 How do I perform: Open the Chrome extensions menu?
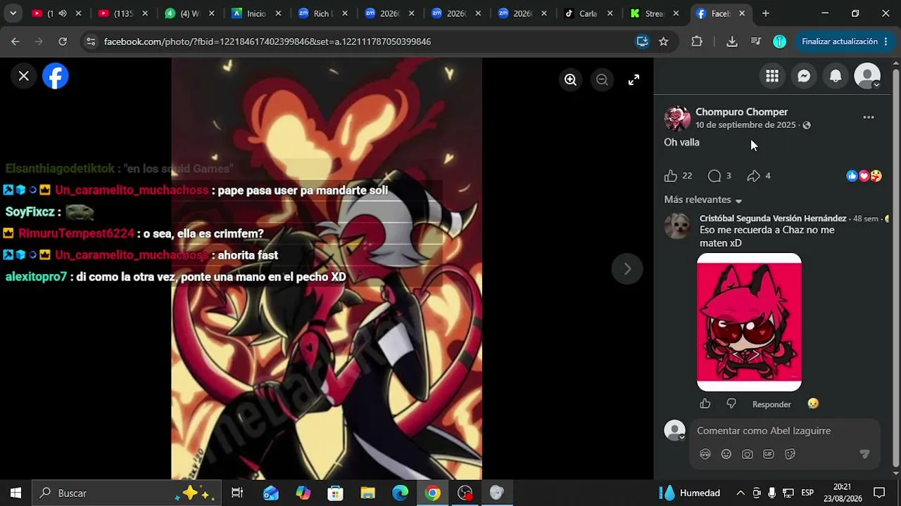click(697, 41)
